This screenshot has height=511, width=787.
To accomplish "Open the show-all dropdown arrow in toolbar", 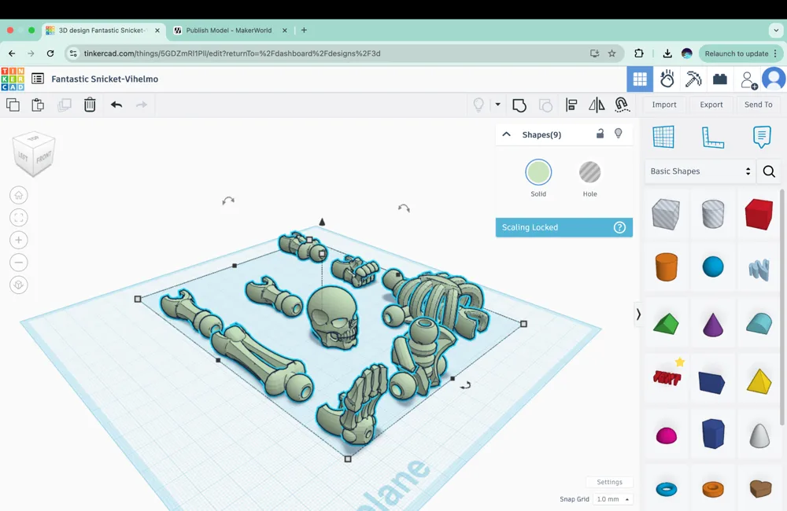I will point(498,105).
